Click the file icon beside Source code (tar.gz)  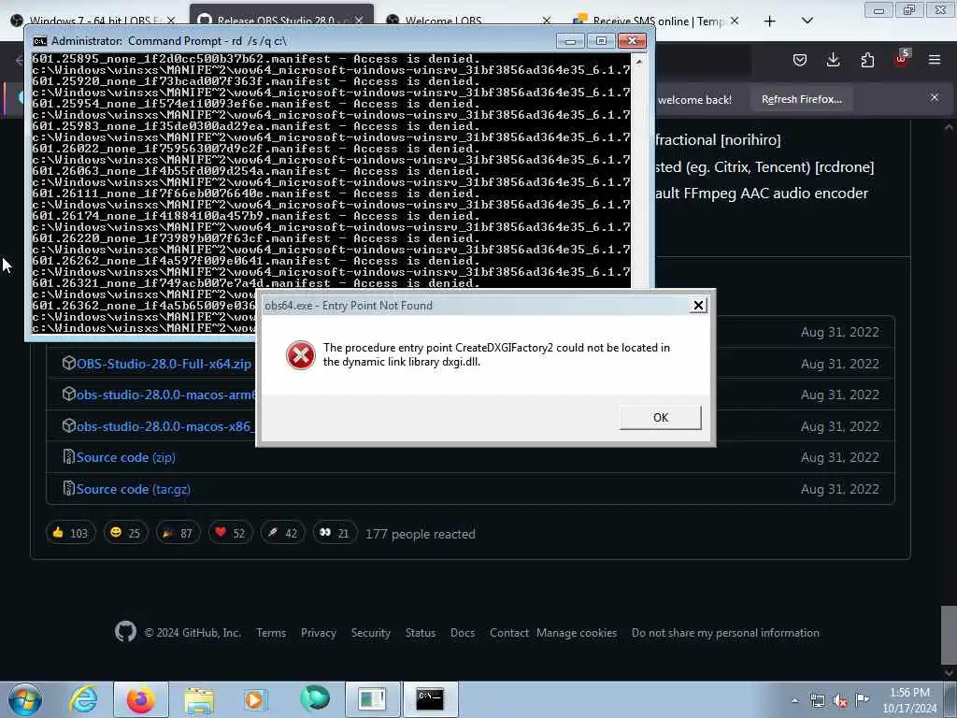coord(68,488)
